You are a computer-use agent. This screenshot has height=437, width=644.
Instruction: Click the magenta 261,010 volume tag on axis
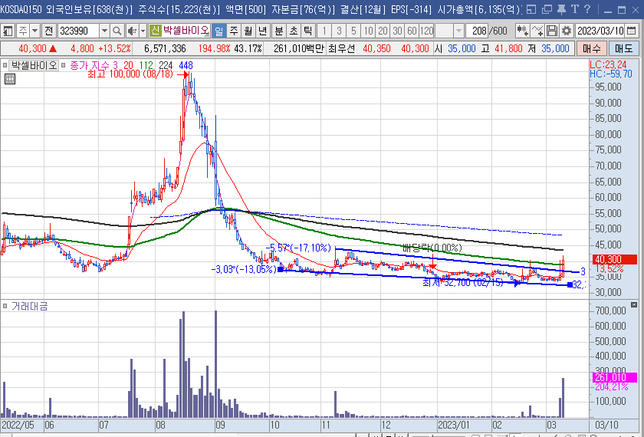click(614, 377)
